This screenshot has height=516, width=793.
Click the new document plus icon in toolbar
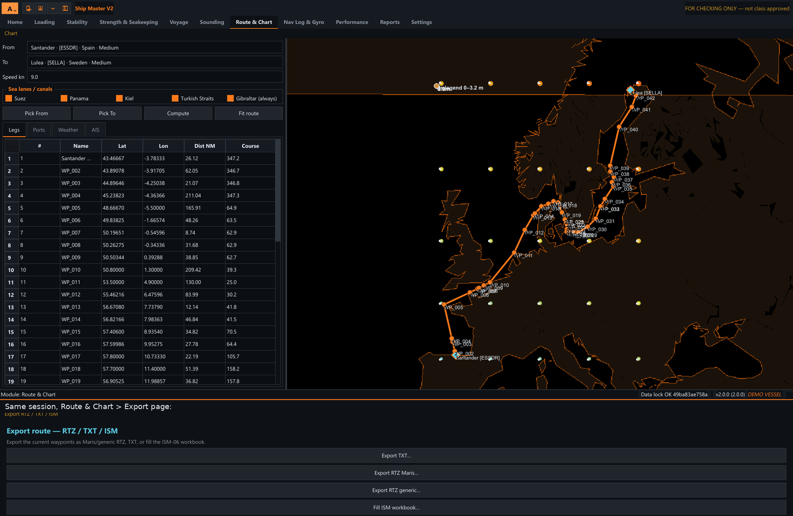click(28, 8)
